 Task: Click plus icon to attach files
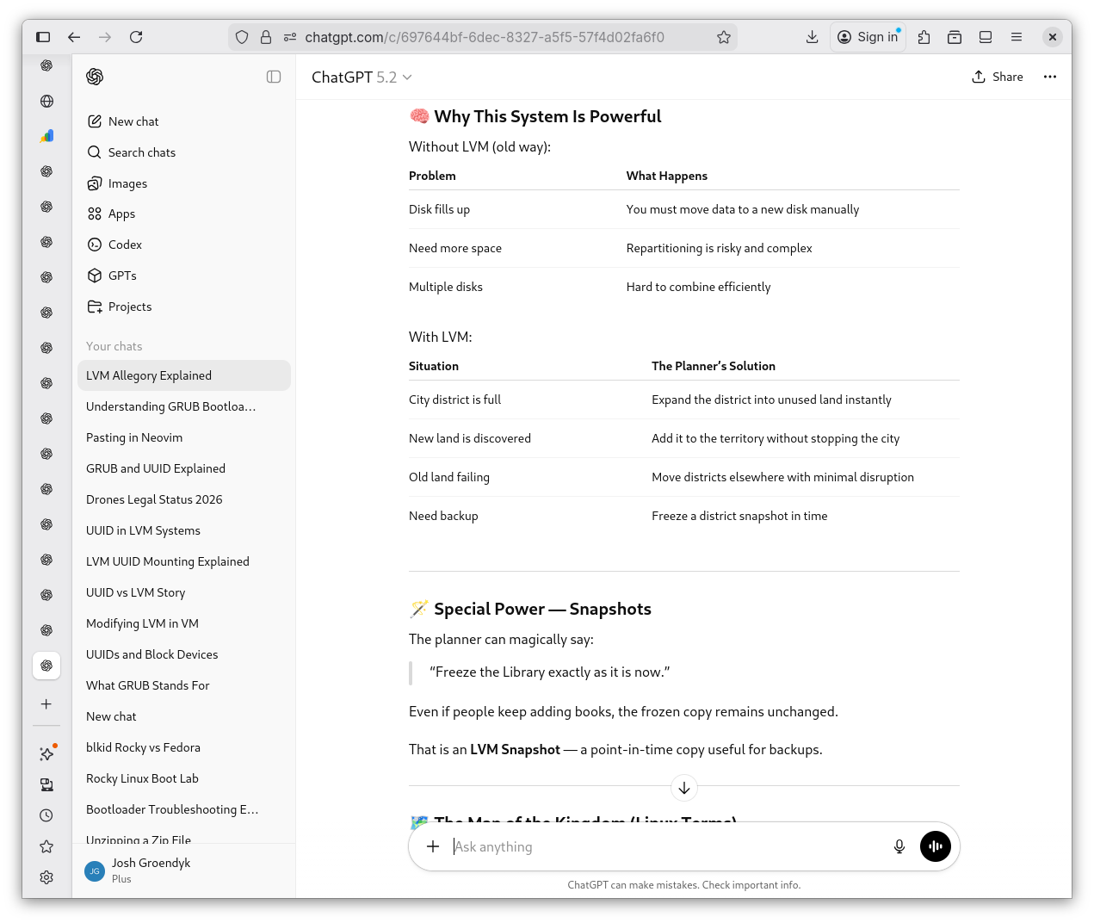(x=433, y=846)
